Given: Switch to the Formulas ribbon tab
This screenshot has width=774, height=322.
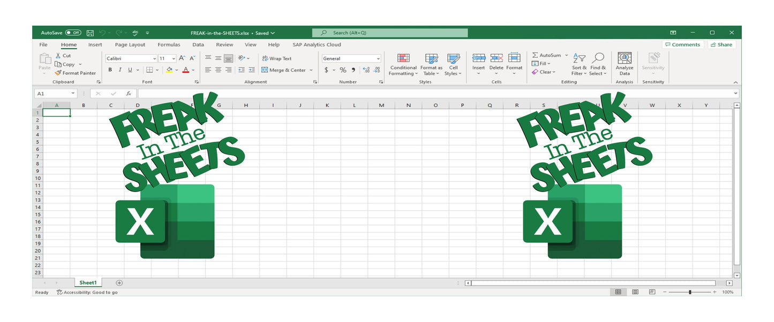Looking at the screenshot, I should tap(169, 44).
